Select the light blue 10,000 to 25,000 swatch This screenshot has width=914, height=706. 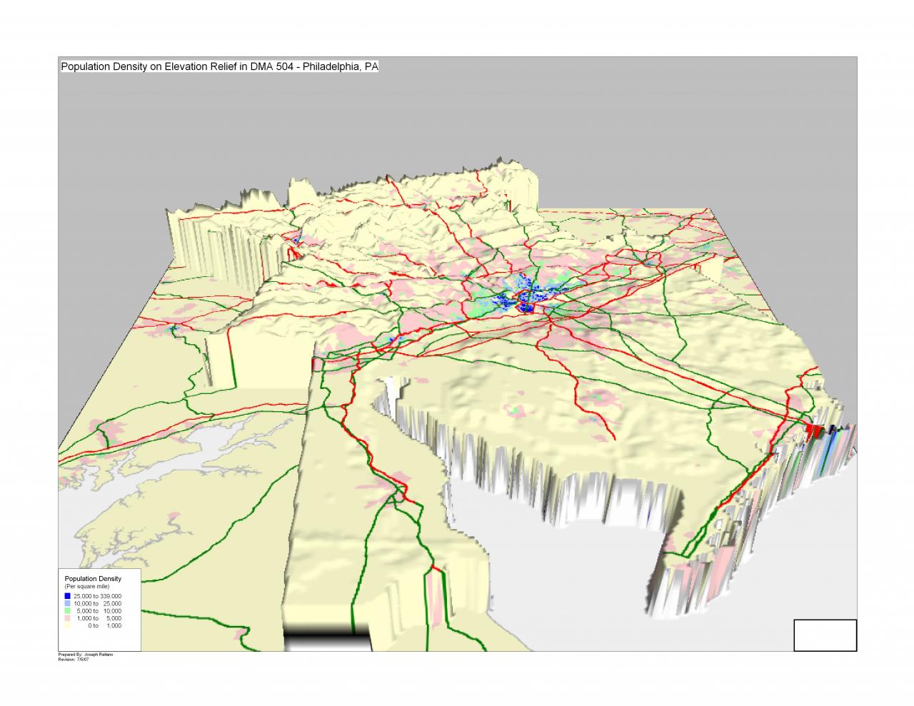(67, 603)
